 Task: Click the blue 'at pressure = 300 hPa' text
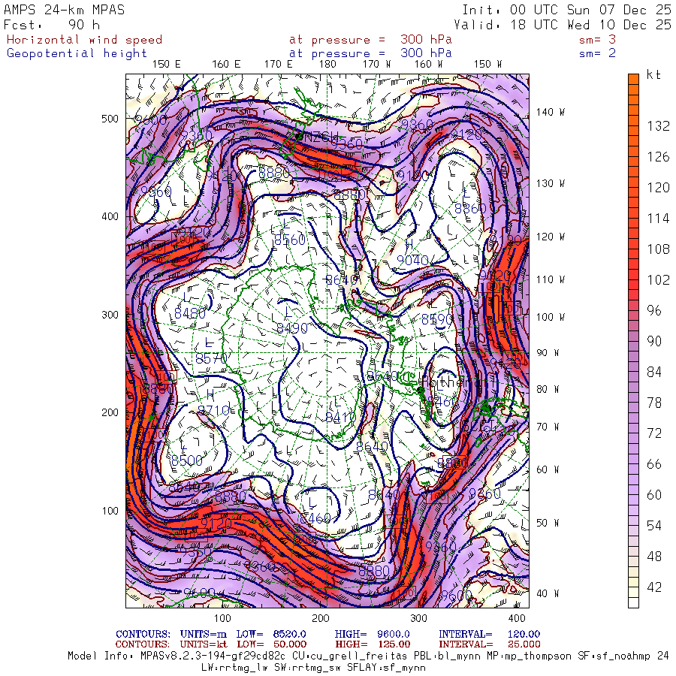coord(370,53)
